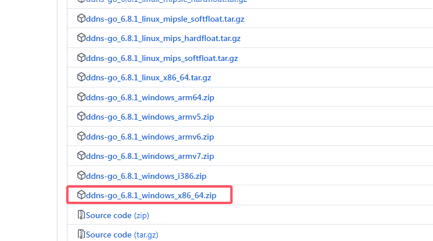Click package icon beside windows_arm64 asset
433x241 pixels.
(x=81, y=97)
